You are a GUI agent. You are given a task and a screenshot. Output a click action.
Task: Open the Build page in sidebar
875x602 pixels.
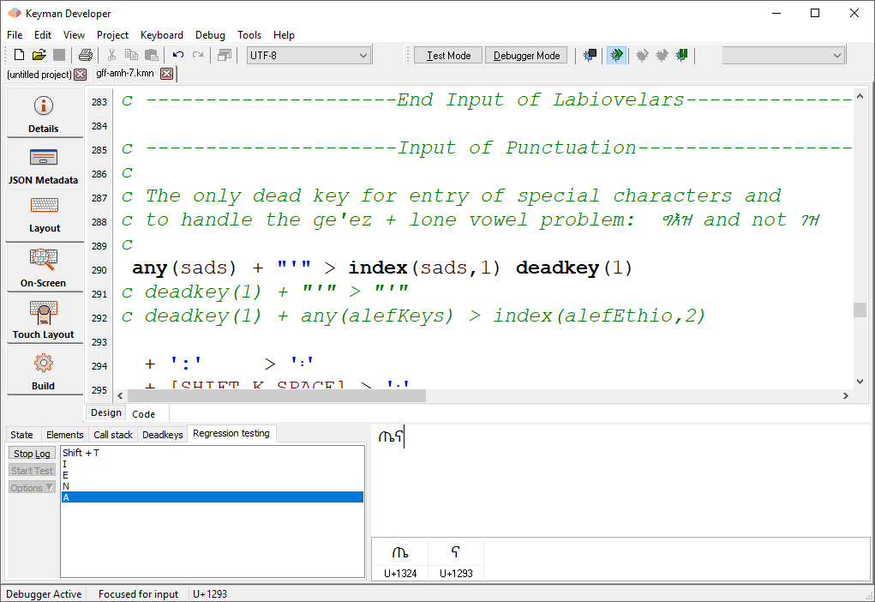45,370
